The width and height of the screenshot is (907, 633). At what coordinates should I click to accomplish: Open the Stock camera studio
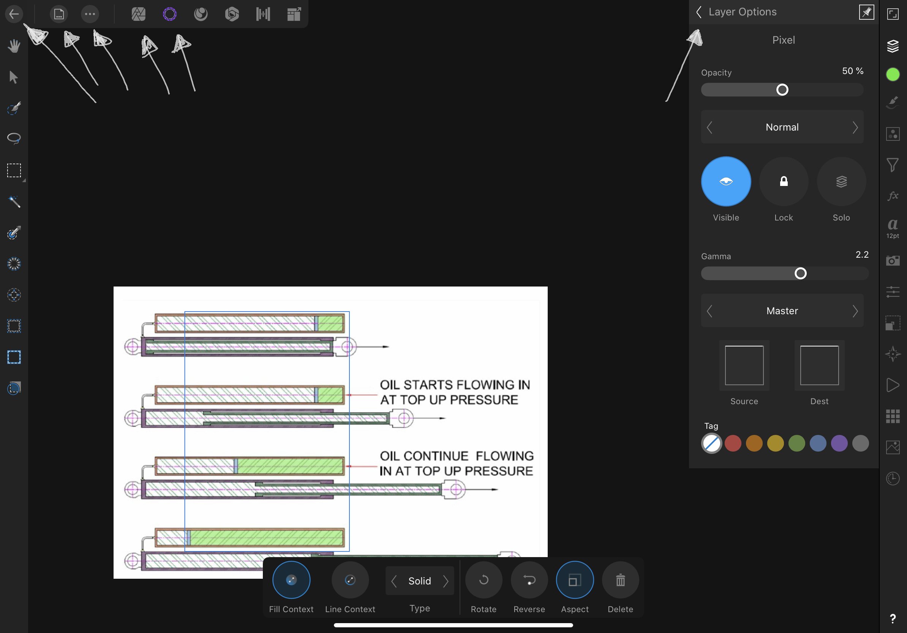tap(893, 260)
